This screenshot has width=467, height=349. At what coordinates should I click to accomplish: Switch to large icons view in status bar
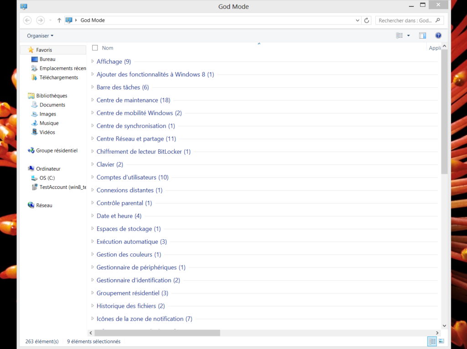pos(441,341)
